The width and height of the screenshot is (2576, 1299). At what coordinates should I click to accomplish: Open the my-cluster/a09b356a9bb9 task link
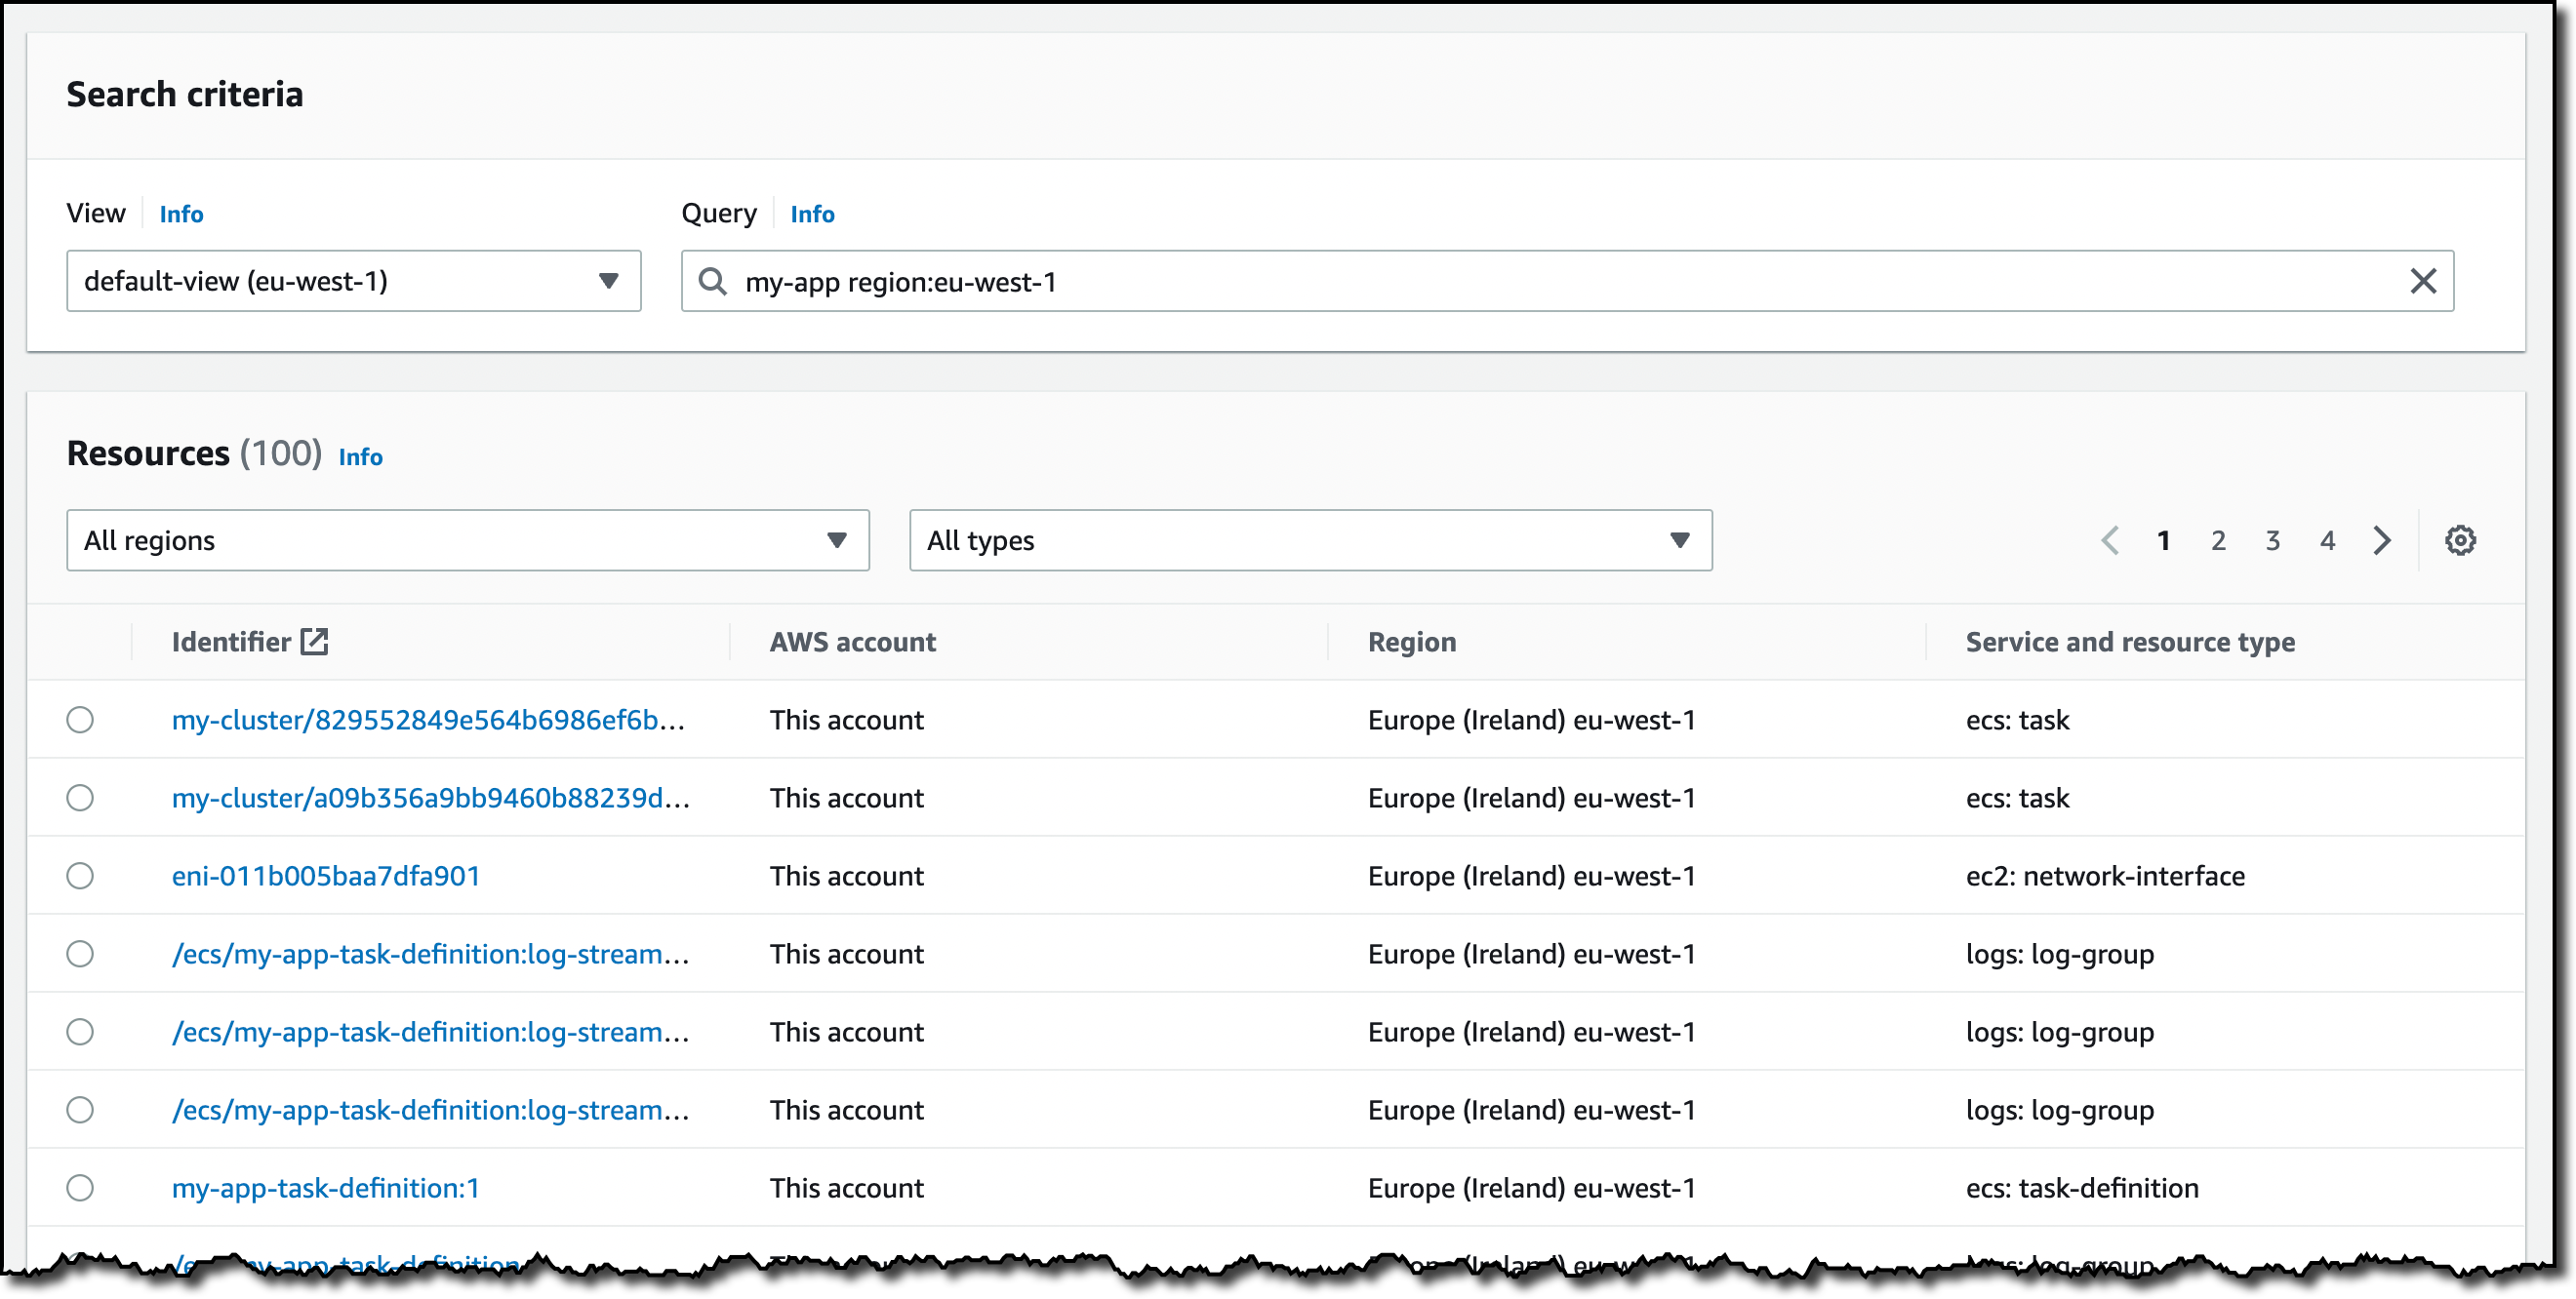(430, 799)
